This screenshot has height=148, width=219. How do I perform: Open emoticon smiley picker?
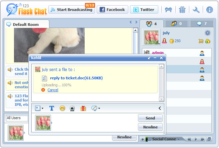click(62, 108)
